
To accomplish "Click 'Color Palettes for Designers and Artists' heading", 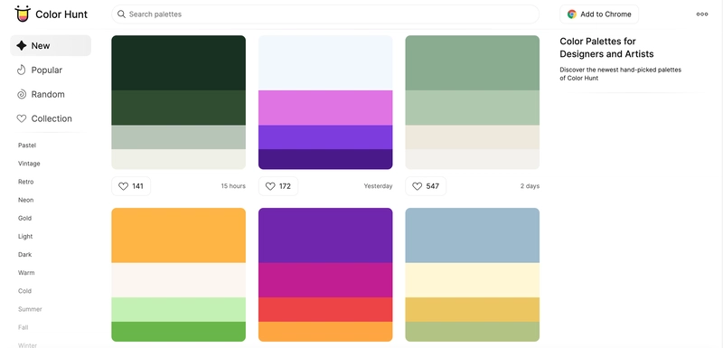I will 606,48.
